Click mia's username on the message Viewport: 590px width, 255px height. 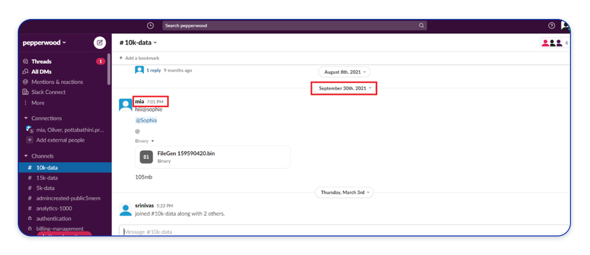click(139, 101)
